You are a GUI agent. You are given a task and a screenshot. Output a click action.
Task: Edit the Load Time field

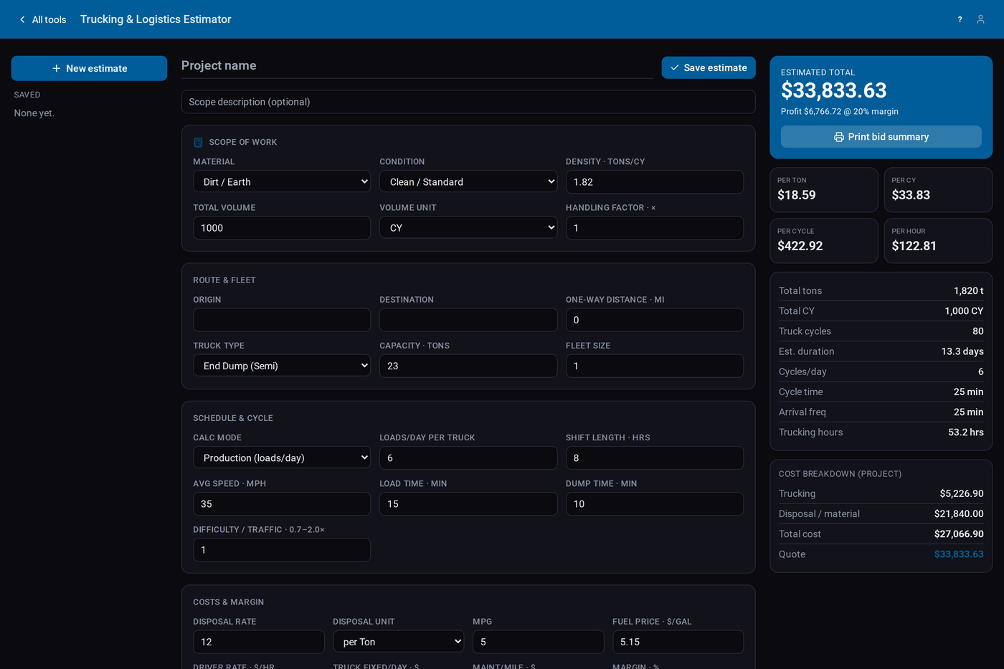tap(468, 504)
